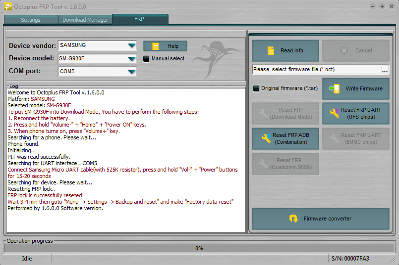The height and width of the screenshot is (265, 399).
Task: Click the yellow document icon on Read info
Action: click(x=271, y=50)
